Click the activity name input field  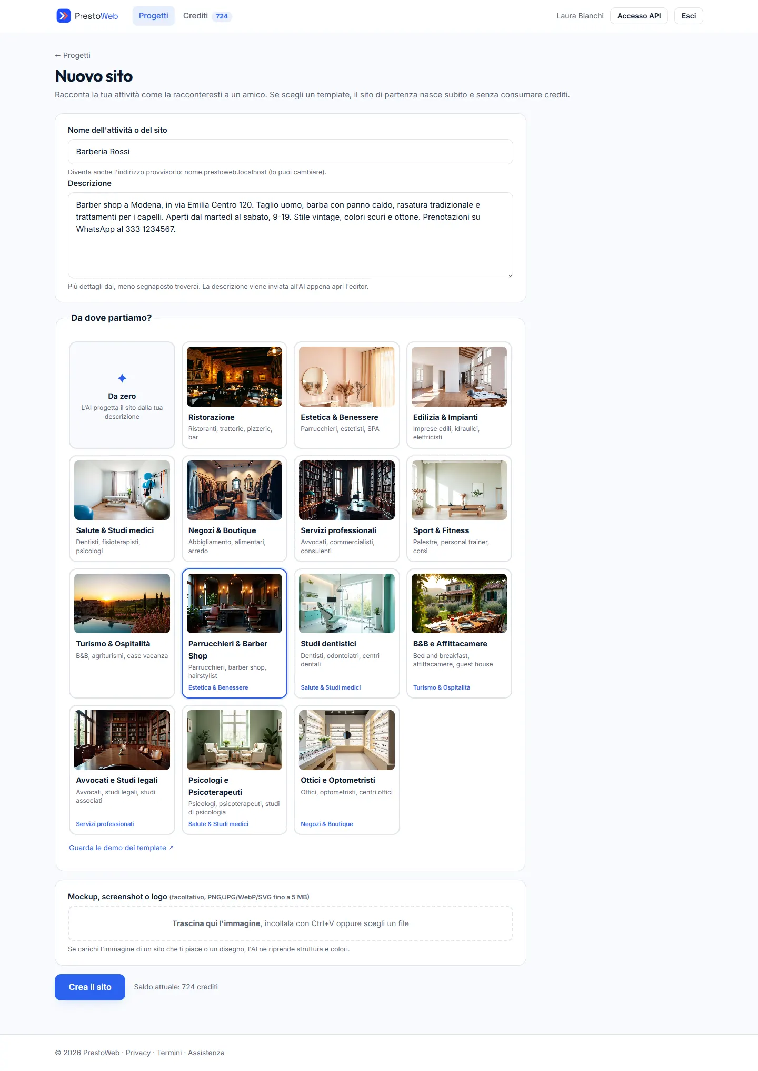click(290, 152)
